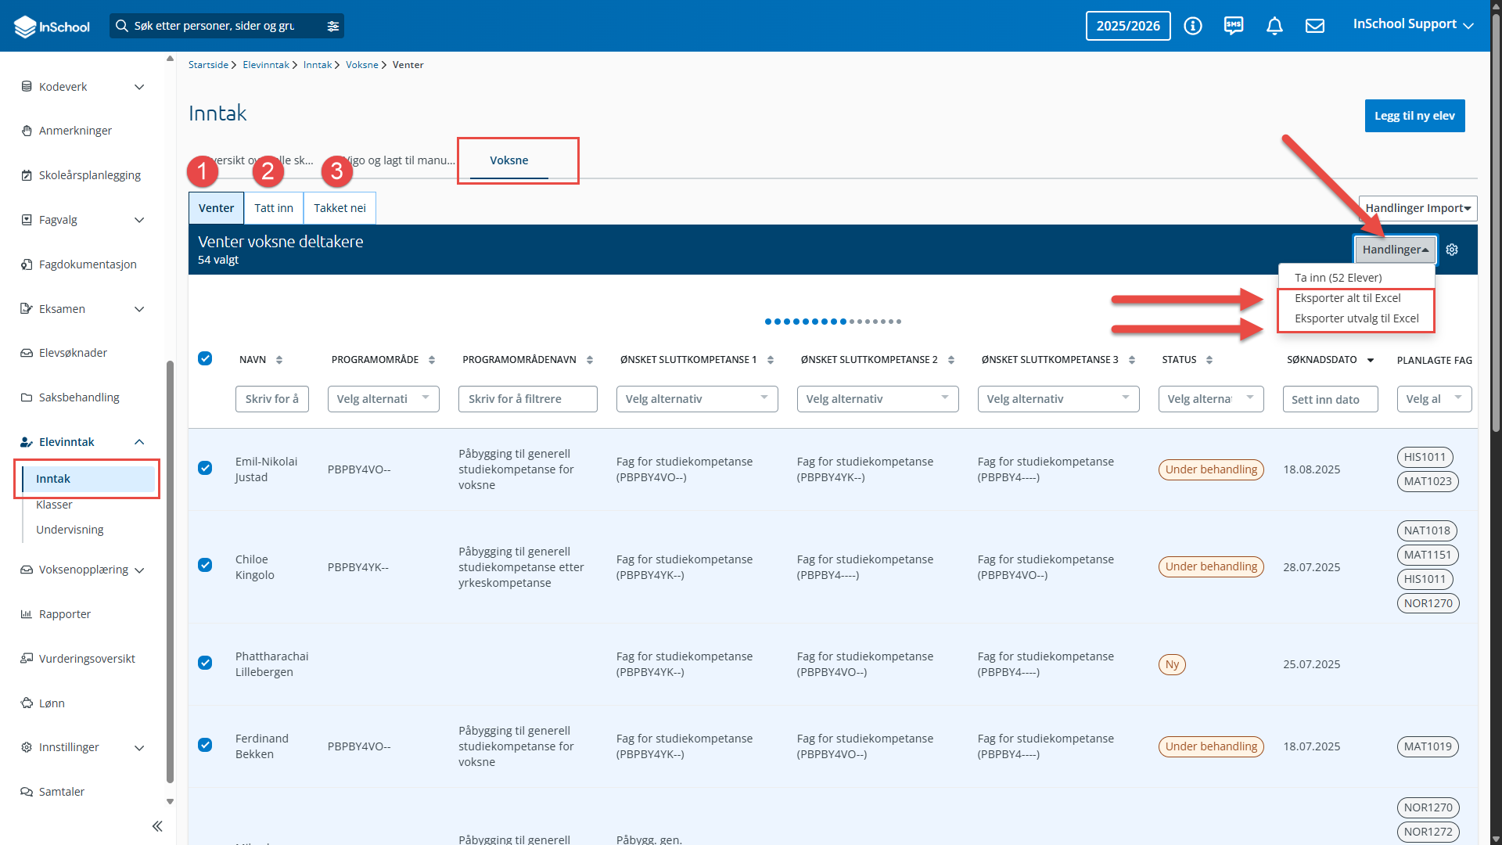
Task: Open Vurderingsoversikt in the sidebar
Action: pos(87,659)
